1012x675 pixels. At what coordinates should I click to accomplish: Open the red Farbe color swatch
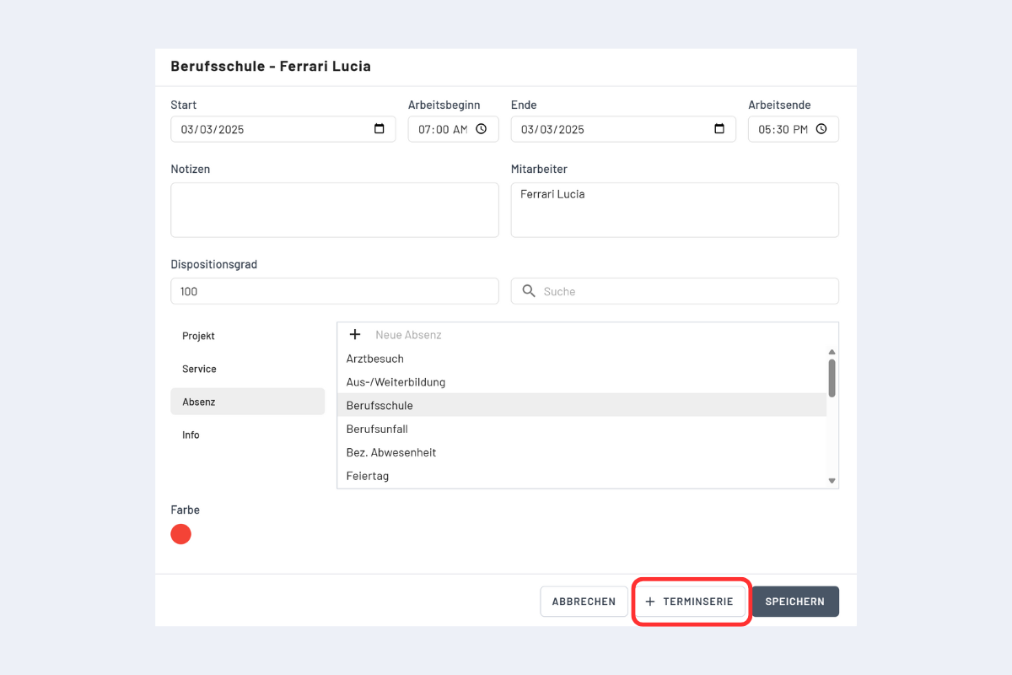tap(181, 534)
